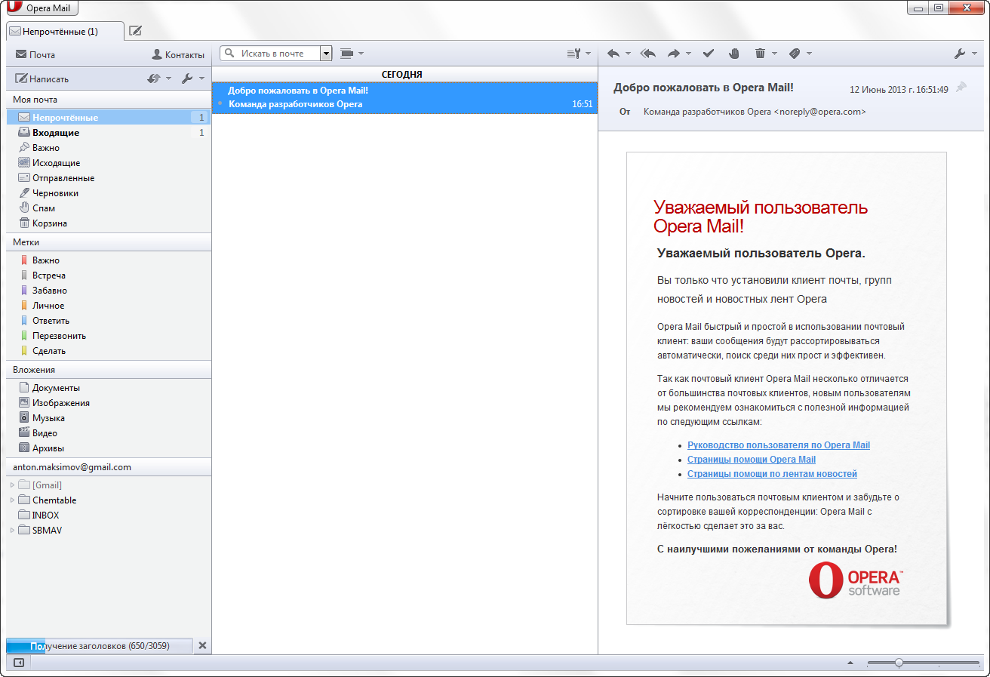Open the Reply button dropdown arrow
Image resolution: width=990 pixels, height=677 pixels.
[x=628, y=54]
